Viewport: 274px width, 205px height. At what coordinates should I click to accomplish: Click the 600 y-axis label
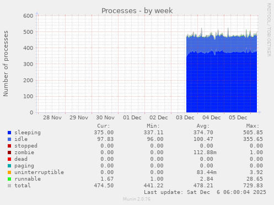[x=28, y=16]
